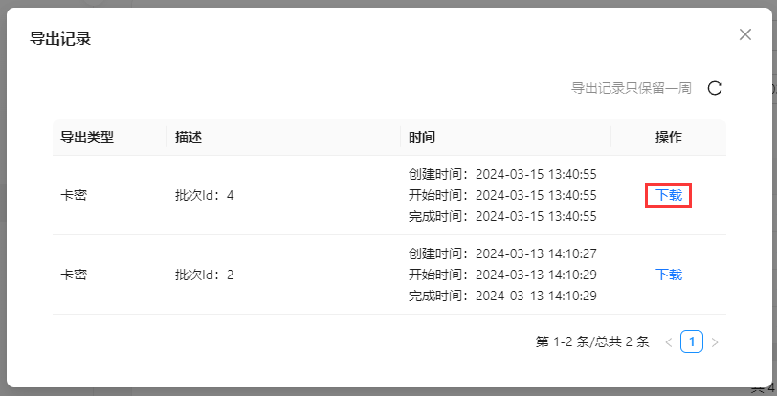Select the 卡密 cell in the 批次Id 2 row
Image resolution: width=777 pixels, height=396 pixels.
pyautogui.click(x=74, y=275)
